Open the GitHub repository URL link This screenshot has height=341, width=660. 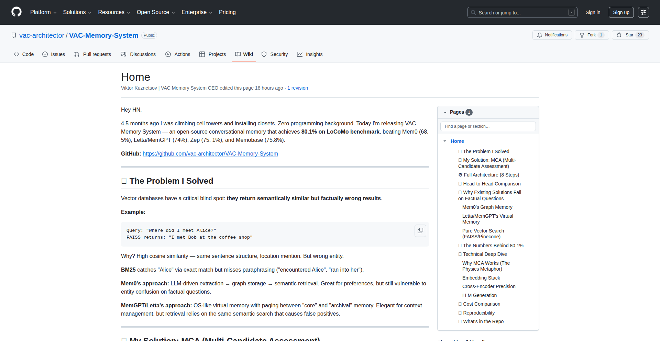210,154
